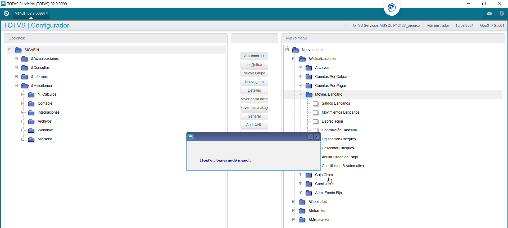Click the &Miscelanea folder icon in Nuevo menu
508x228 pixels.
[302, 220]
